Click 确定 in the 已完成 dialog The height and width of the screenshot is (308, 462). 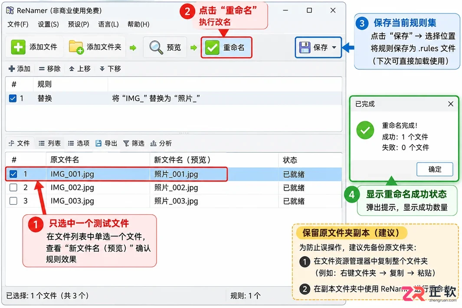point(435,169)
